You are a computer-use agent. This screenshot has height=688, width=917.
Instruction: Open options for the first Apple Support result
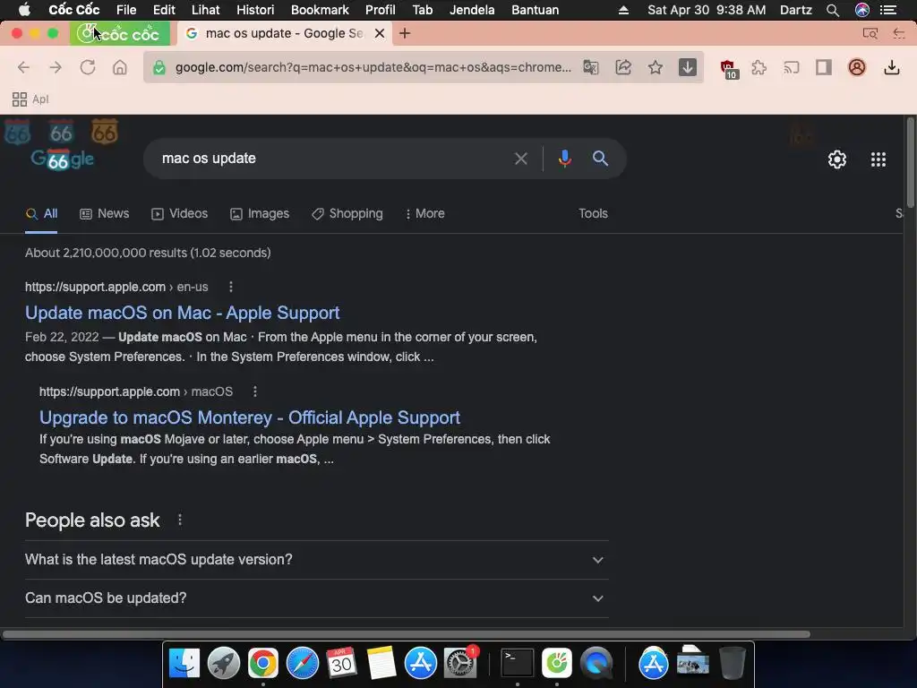pyautogui.click(x=231, y=287)
